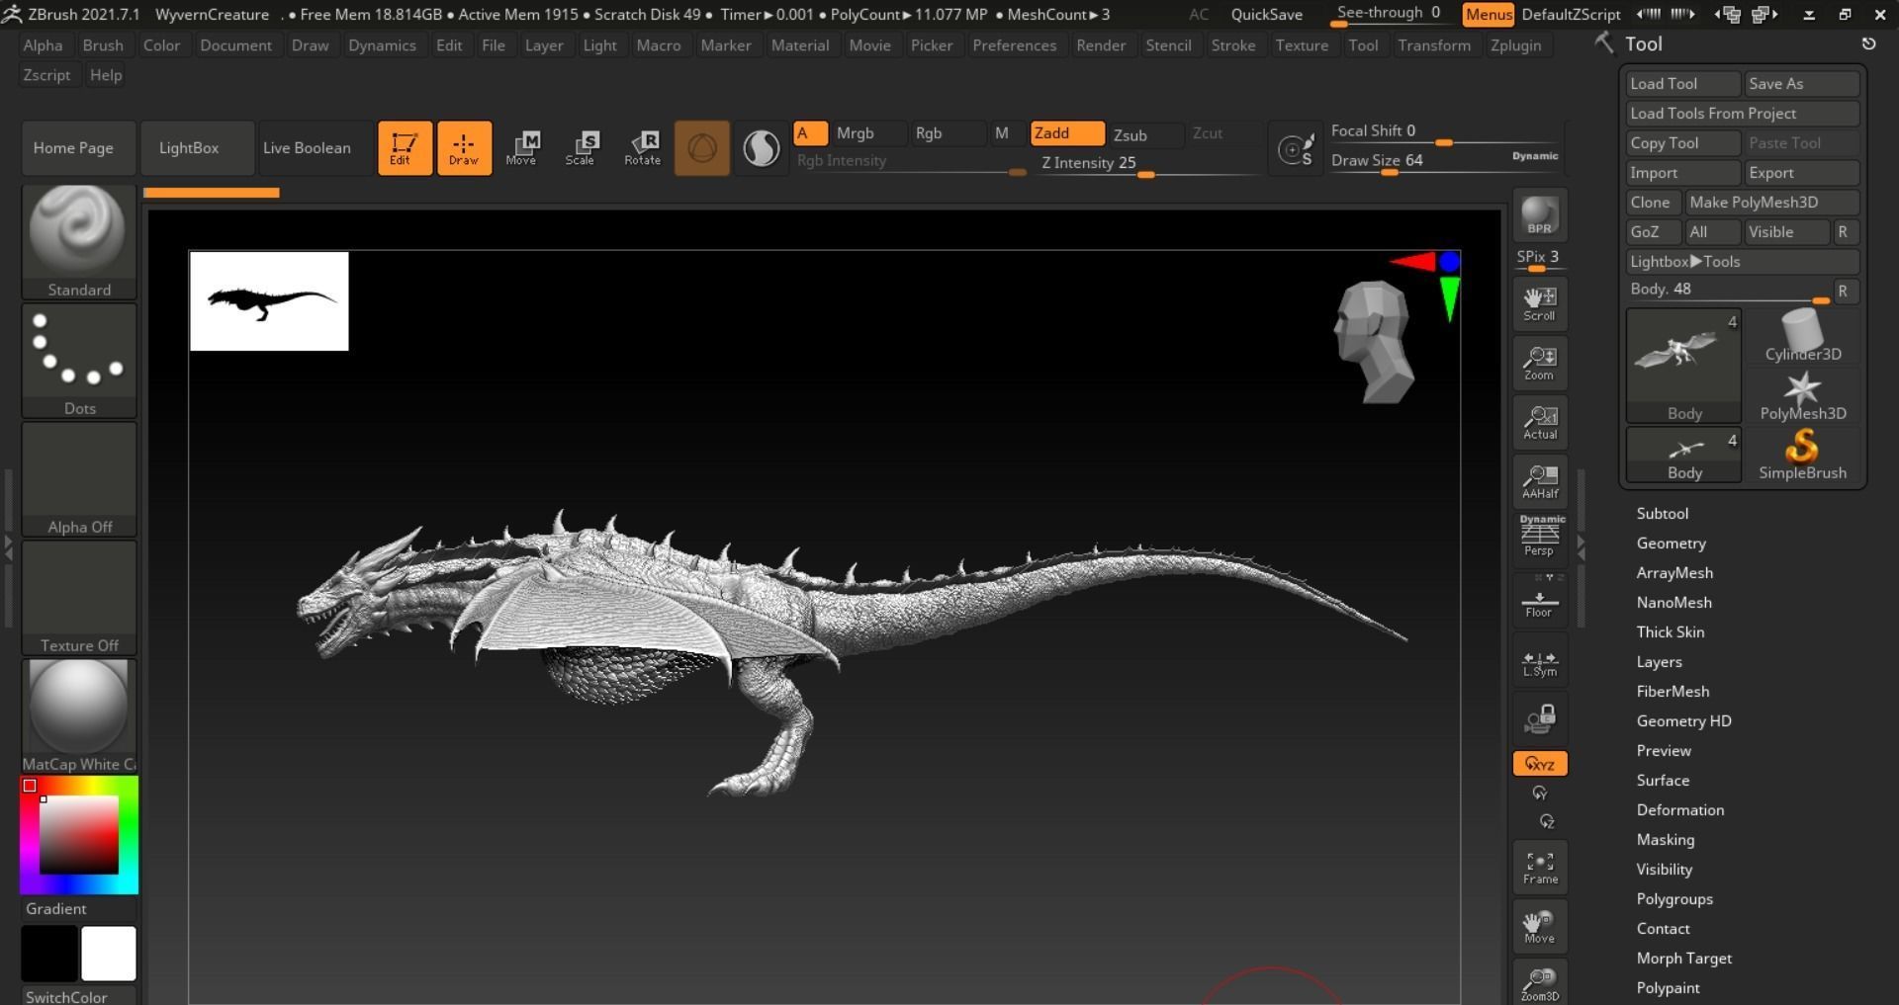Click the Save As button
Screen dimensions: 1899x1005
(1801, 84)
